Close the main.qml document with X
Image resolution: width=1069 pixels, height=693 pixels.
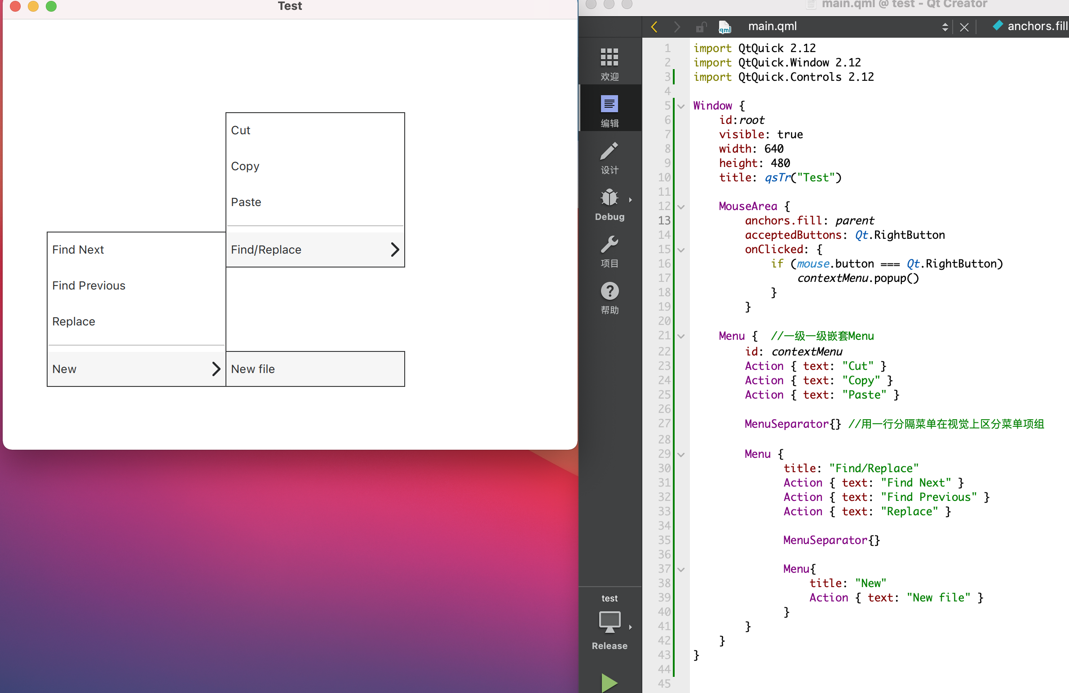(x=964, y=27)
